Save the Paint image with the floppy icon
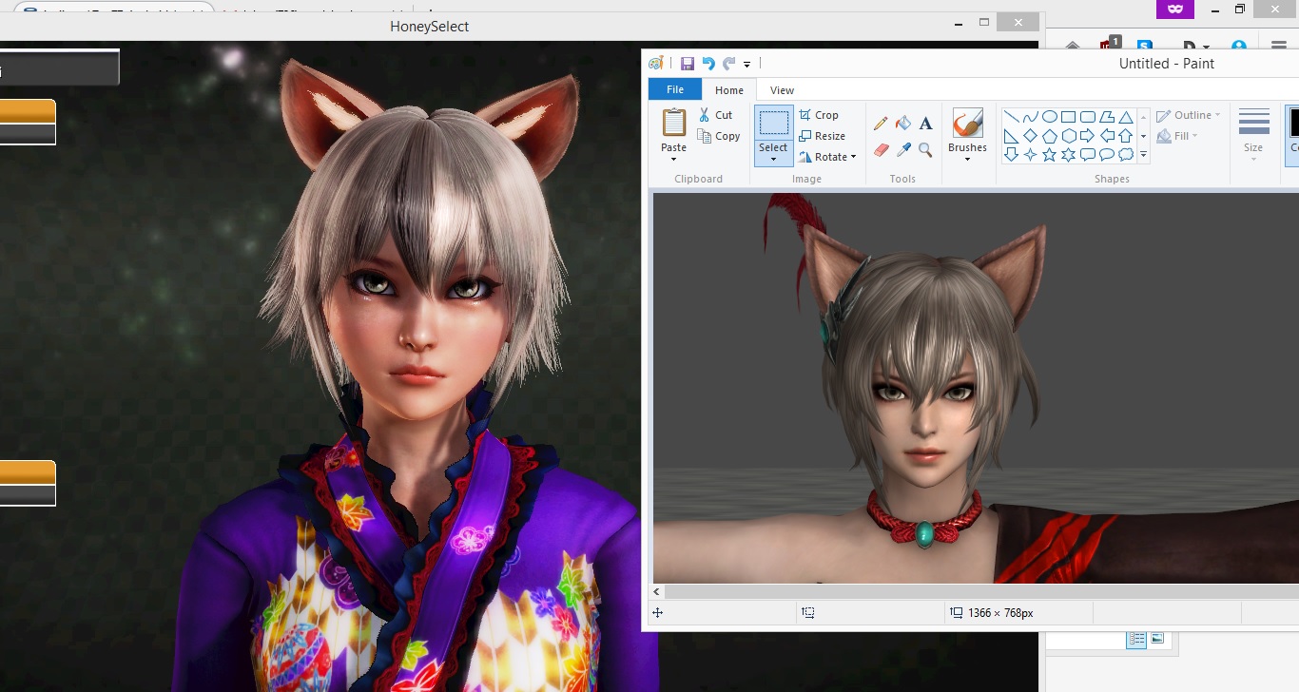 click(688, 64)
